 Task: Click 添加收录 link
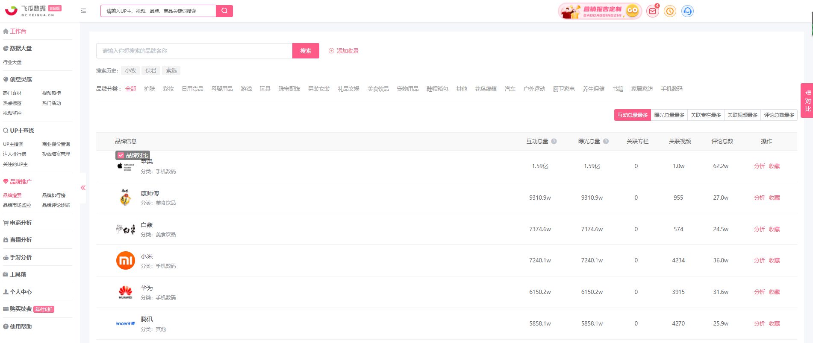coord(344,51)
